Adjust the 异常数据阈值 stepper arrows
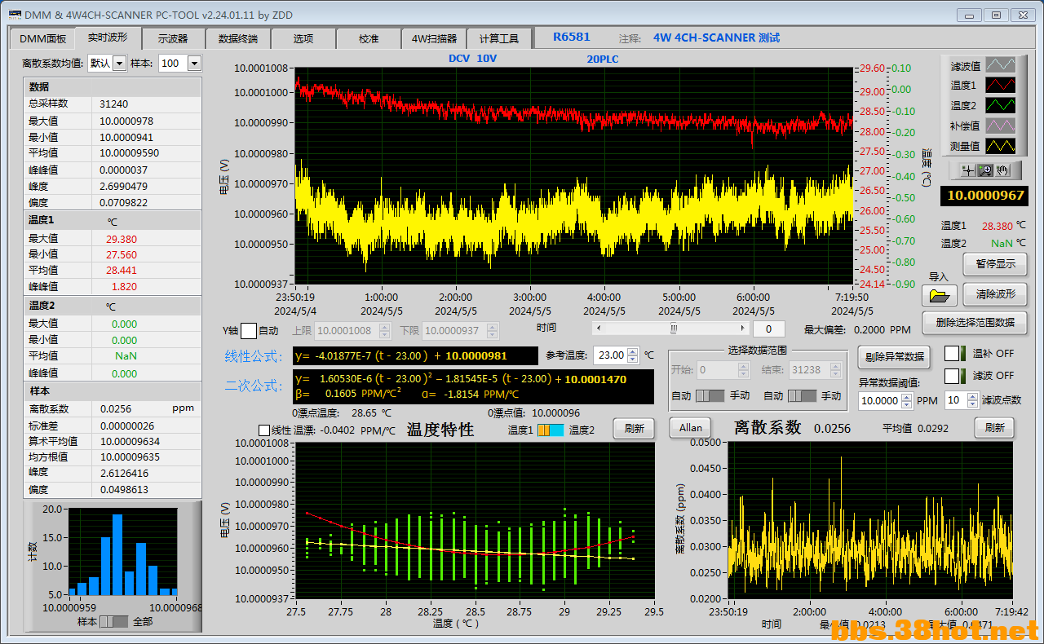The width and height of the screenshot is (1044, 644). [x=905, y=400]
